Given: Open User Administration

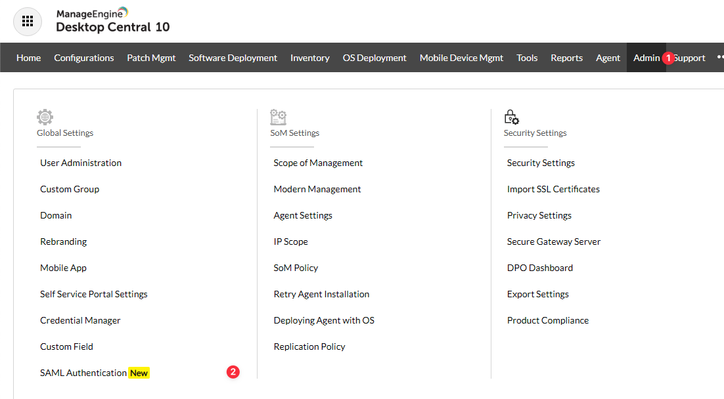Looking at the screenshot, I should [81, 163].
